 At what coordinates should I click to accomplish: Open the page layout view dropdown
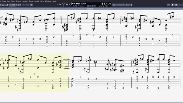coord(19,5)
